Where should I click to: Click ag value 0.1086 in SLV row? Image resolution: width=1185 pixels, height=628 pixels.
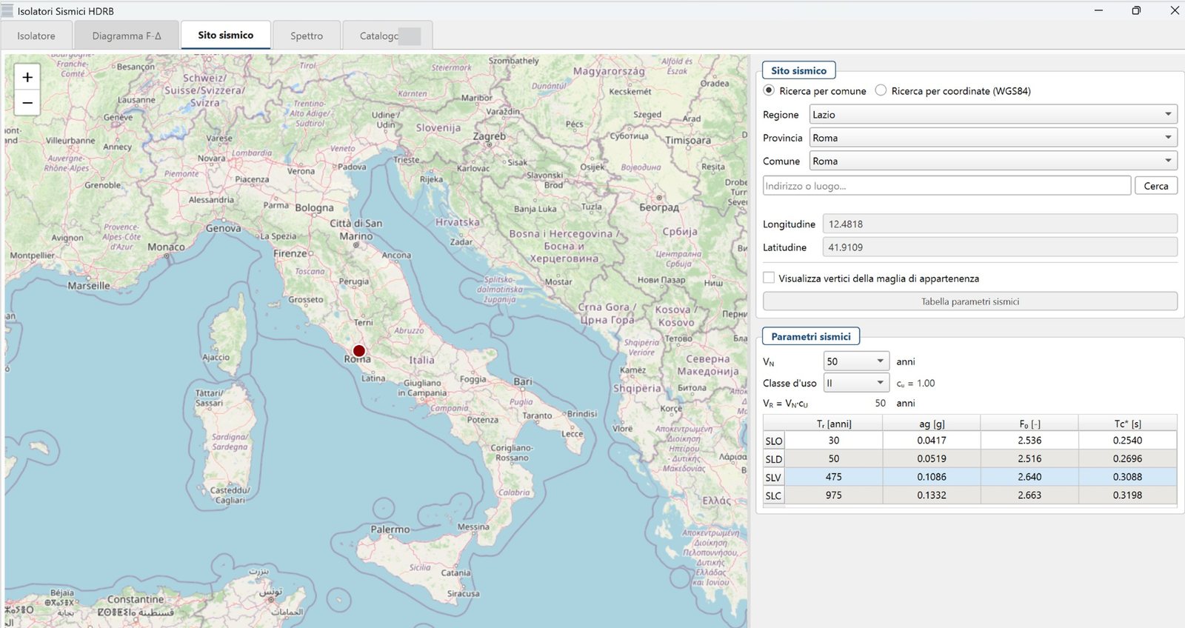coord(932,477)
